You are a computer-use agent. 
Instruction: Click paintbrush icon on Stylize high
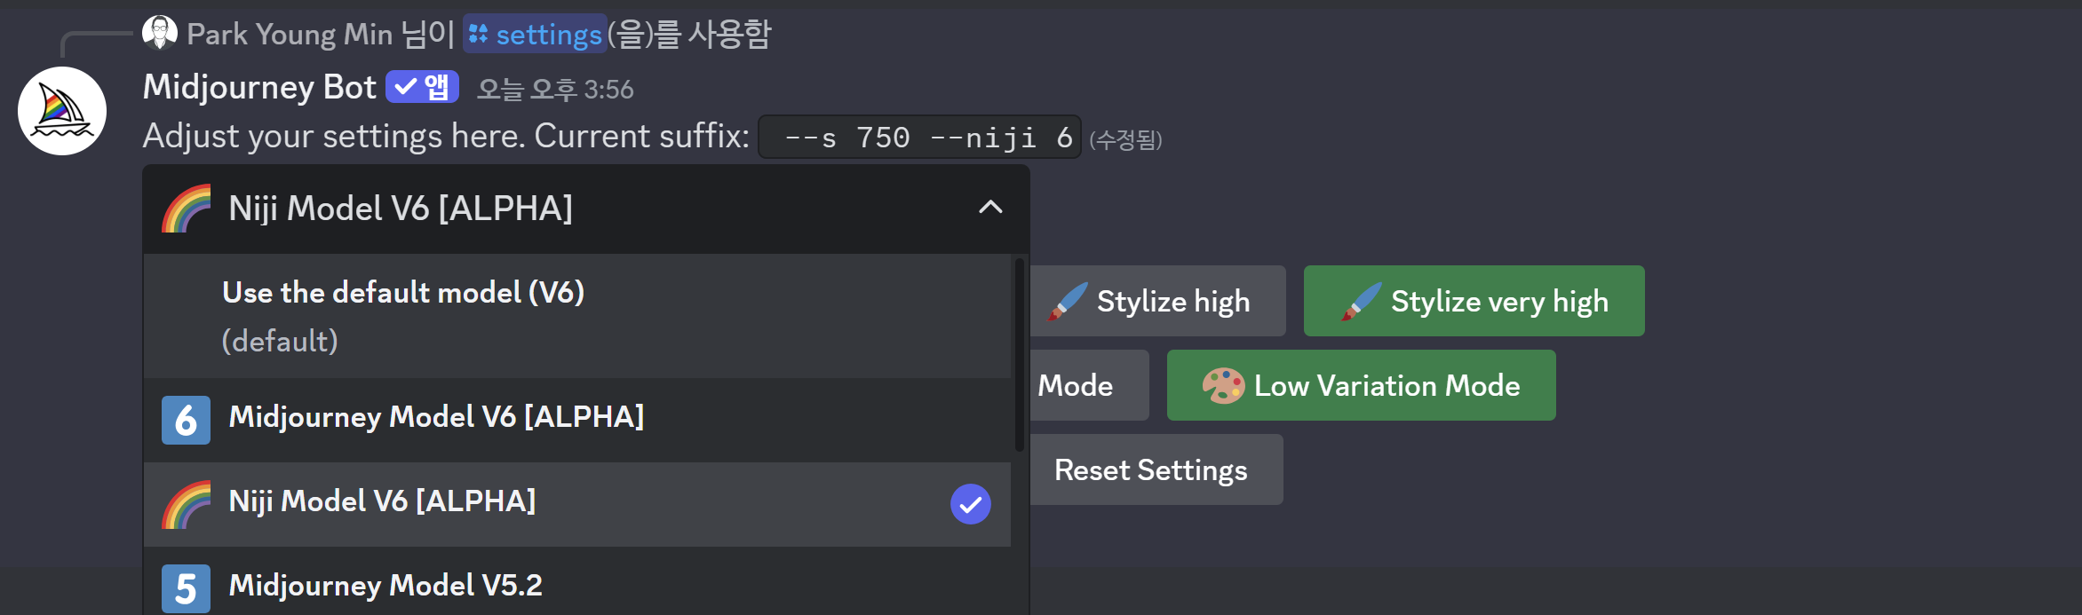[x=1069, y=301]
